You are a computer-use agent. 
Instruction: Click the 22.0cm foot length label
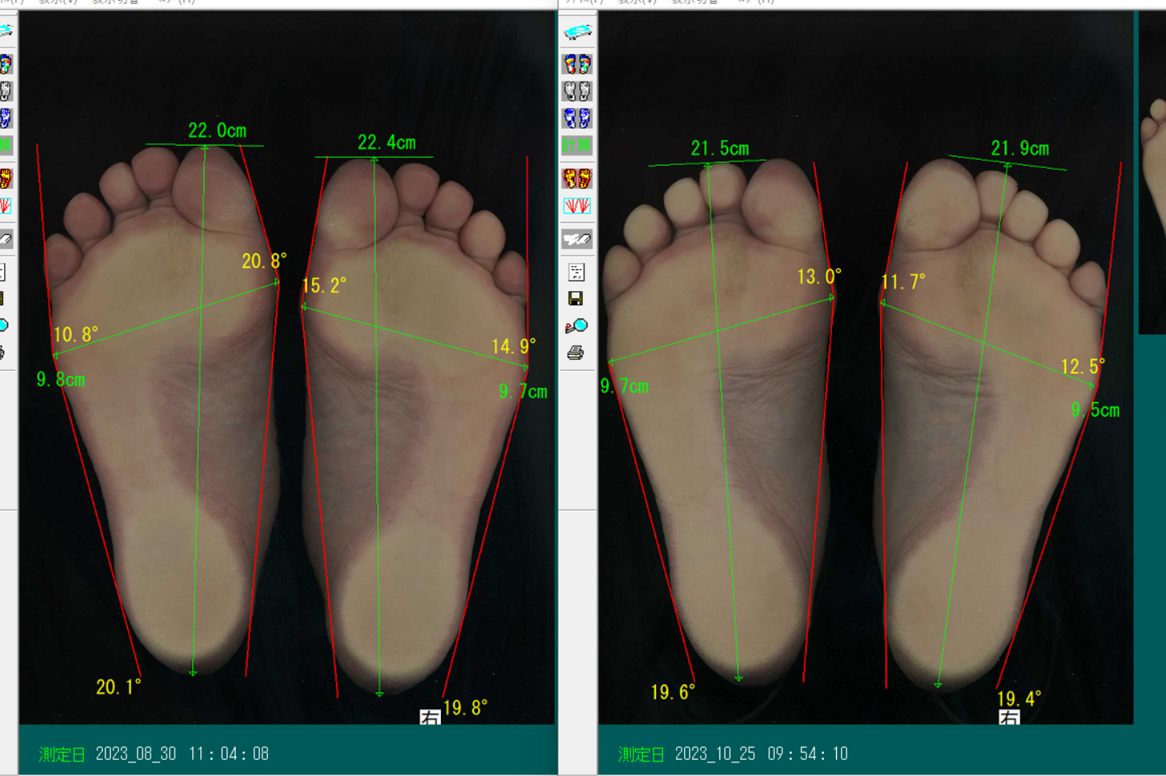pos(217,130)
